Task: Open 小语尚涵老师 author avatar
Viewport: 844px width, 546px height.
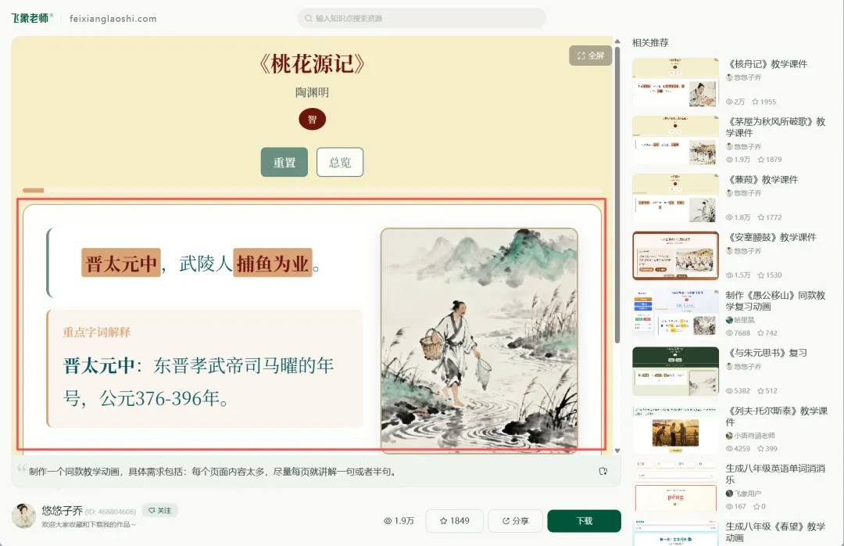Action: (x=729, y=436)
